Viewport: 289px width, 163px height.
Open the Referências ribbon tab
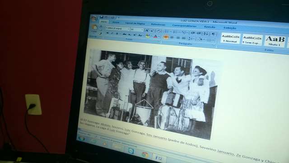click(x=158, y=24)
